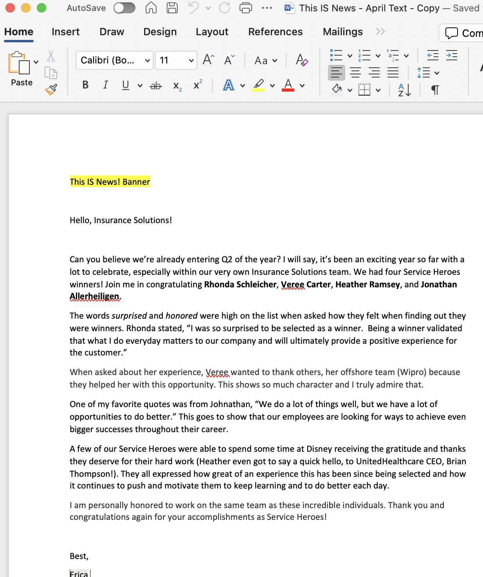Apply numbered list
The width and height of the screenshot is (483, 577).
click(x=364, y=56)
